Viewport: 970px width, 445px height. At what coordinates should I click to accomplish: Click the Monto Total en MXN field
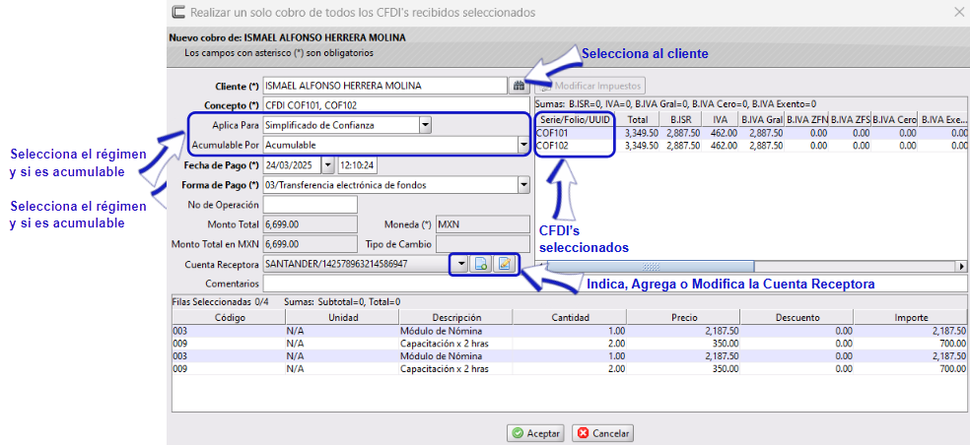pyautogui.click(x=310, y=243)
